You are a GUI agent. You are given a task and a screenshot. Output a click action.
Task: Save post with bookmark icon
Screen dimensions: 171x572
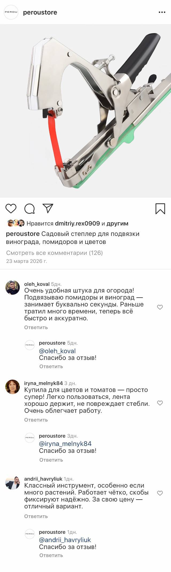click(160, 209)
